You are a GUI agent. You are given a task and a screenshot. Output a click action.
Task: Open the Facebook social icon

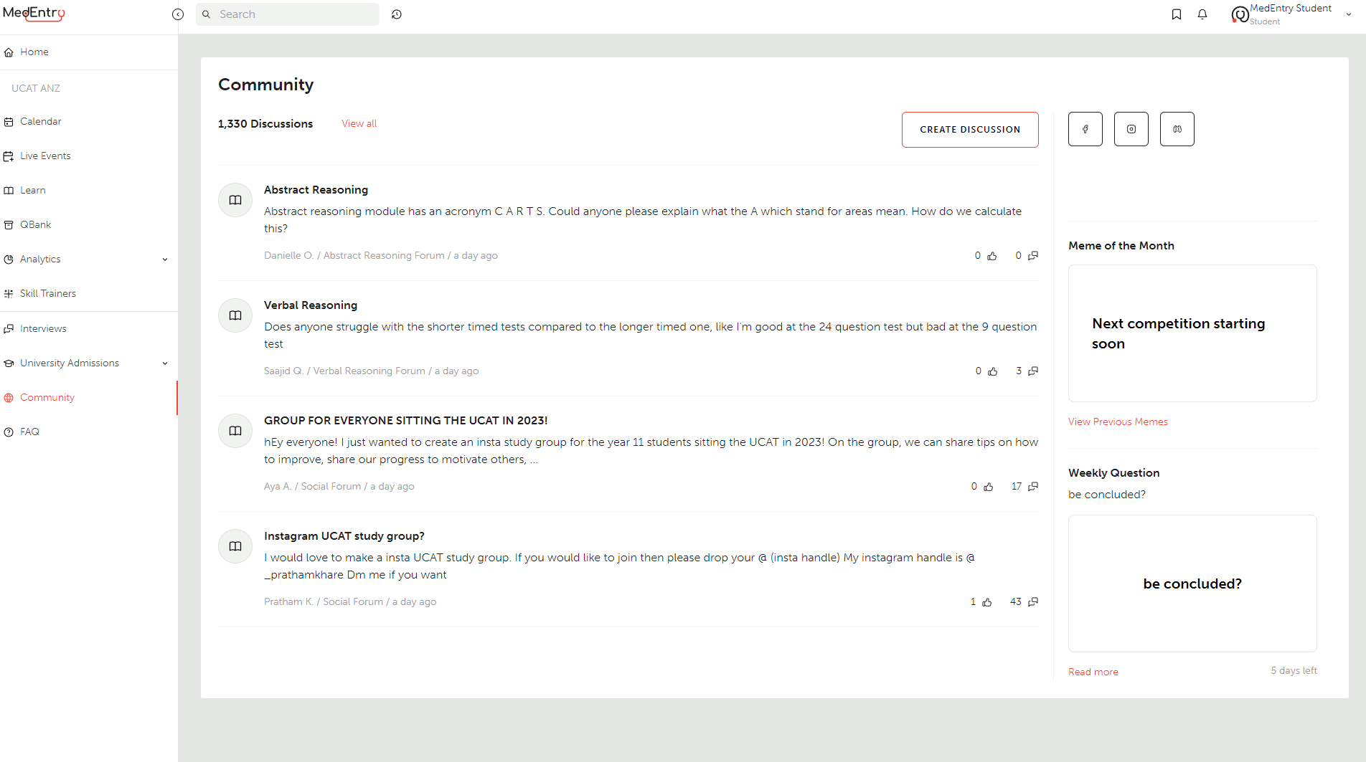coord(1085,129)
